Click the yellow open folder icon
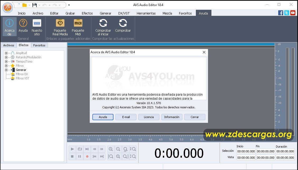 click(25, 5)
